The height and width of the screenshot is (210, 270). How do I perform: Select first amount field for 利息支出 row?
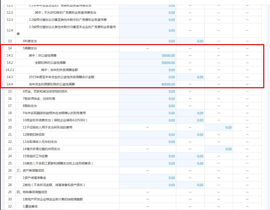tap(148, 41)
